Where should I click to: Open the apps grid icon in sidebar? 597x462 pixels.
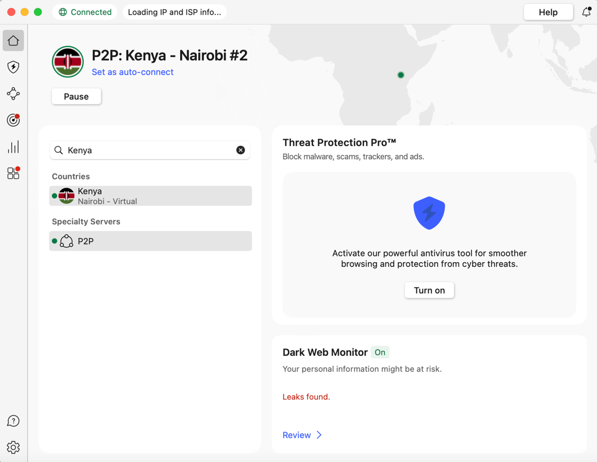[13, 173]
